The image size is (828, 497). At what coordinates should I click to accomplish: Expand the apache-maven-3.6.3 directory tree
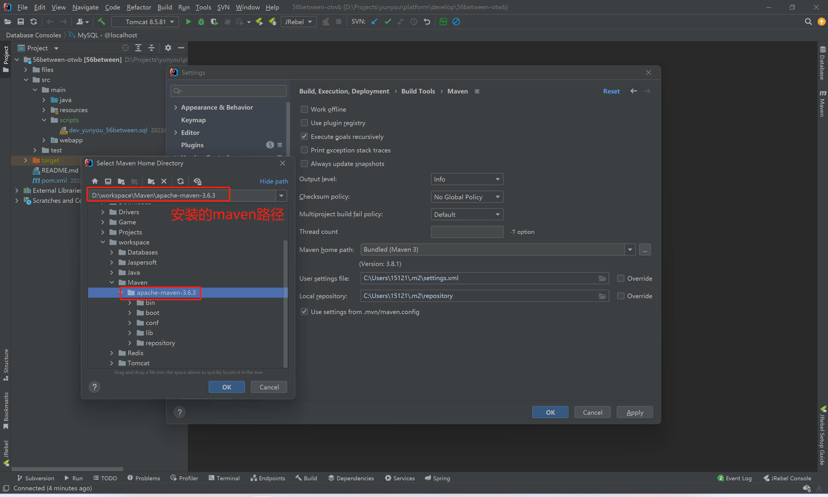(123, 292)
